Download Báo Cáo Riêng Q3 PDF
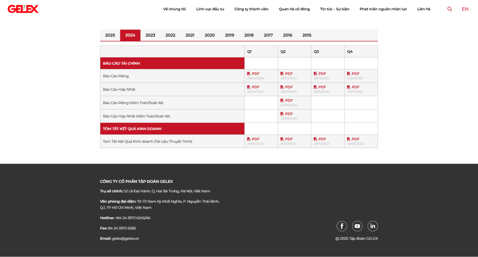This screenshot has height=257, width=478. [x=320, y=74]
